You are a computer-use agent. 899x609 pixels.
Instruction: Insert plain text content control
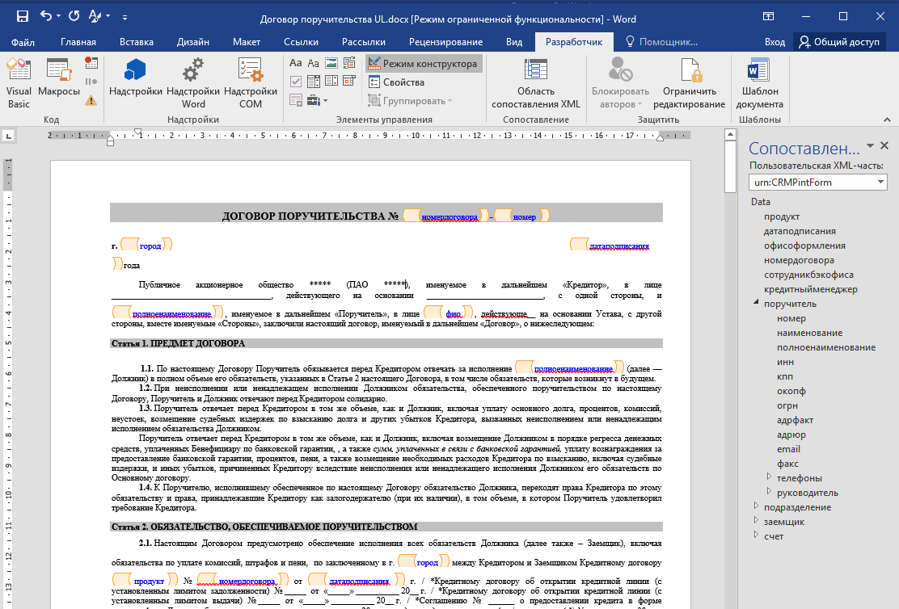[314, 63]
